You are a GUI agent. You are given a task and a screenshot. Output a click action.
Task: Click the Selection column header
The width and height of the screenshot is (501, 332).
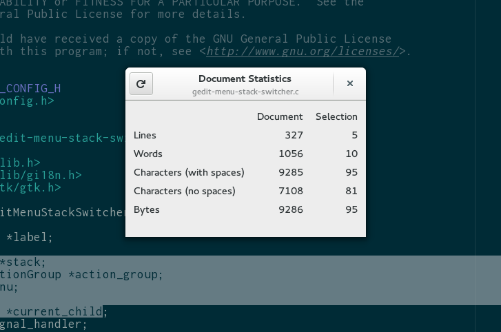[336, 116]
